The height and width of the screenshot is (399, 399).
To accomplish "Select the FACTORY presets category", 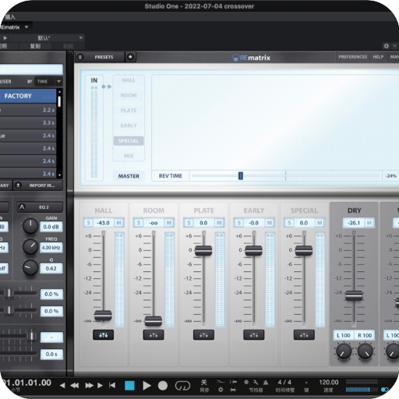I will pos(28,96).
